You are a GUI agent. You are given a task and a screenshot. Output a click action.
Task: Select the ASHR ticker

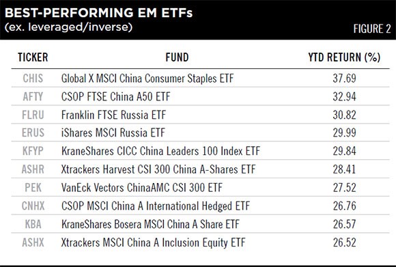pos(33,169)
